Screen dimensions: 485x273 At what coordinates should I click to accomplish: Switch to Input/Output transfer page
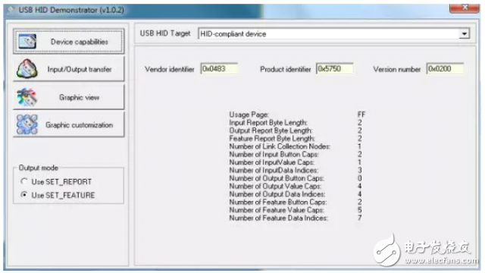tap(69, 69)
